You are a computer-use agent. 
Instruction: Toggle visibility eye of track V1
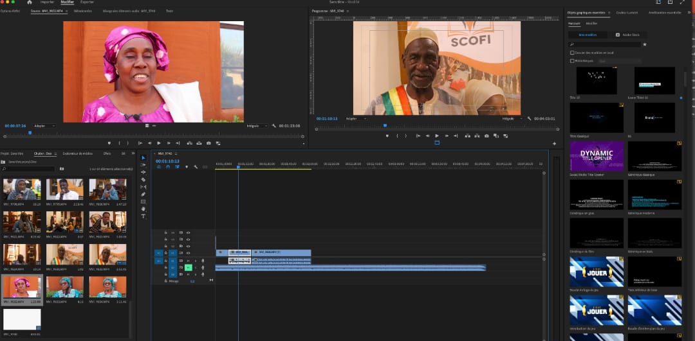click(x=189, y=252)
